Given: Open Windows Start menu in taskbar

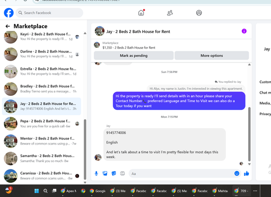Looking at the screenshot, I should pos(37,191).
